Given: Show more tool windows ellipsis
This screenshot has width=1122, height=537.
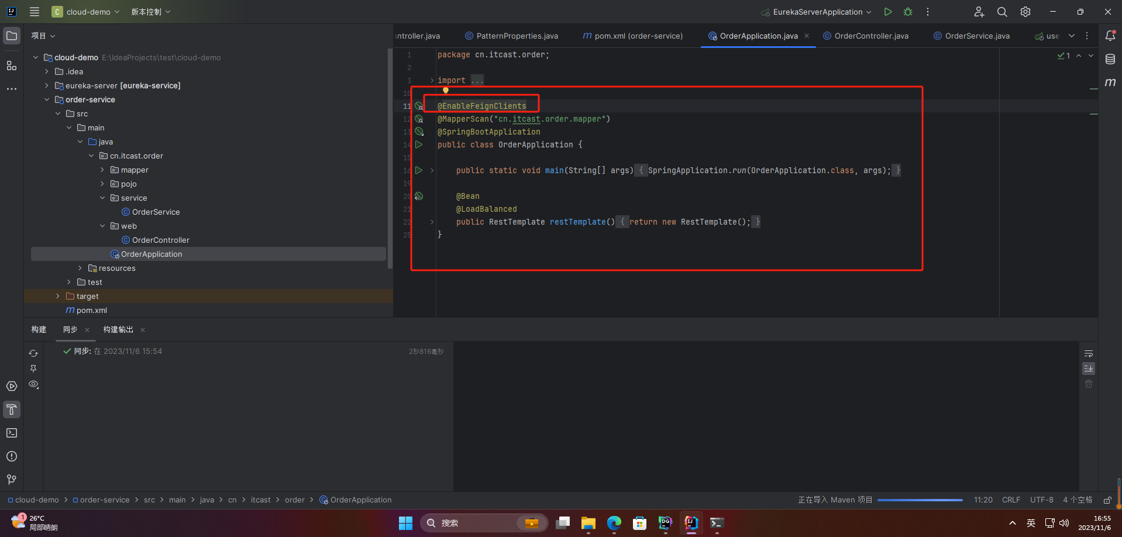Looking at the screenshot, I should coord(12,89).
